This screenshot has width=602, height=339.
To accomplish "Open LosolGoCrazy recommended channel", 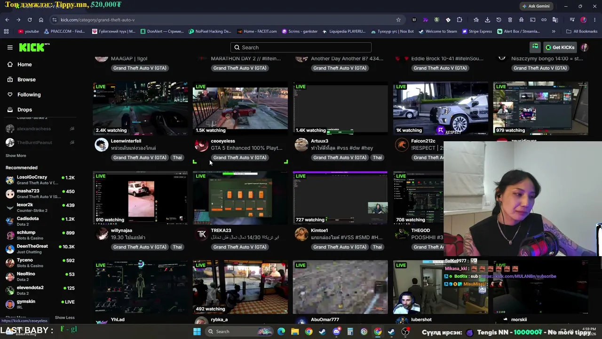I will pos(40,180).
